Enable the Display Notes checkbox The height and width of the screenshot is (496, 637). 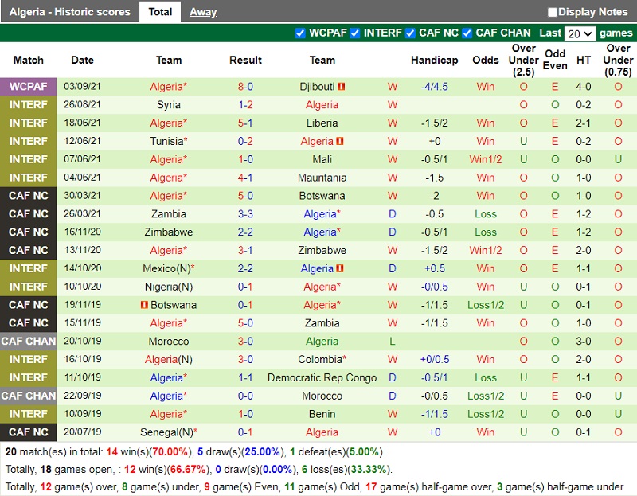click(553, 12)
